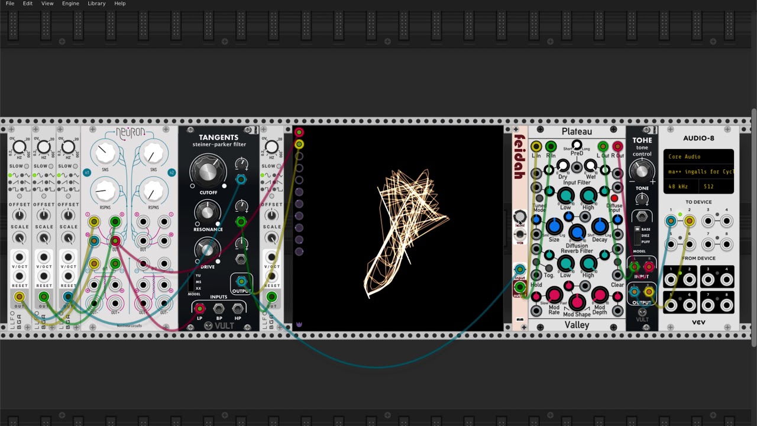Click the TANGENTS LP input jack

pyautogui.click(x=199, y=309)
